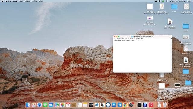
Task: Open the Trash in the dock
Action: [165, 105]
